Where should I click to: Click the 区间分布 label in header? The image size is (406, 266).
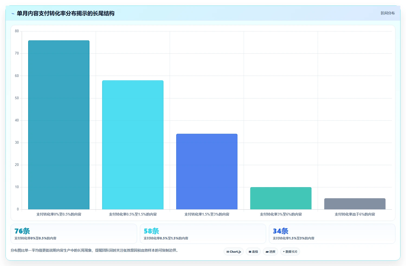388,13
